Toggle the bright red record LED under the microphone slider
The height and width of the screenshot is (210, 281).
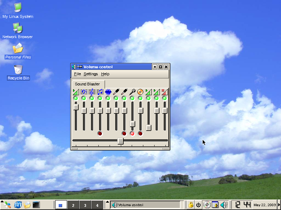[132, 134]
